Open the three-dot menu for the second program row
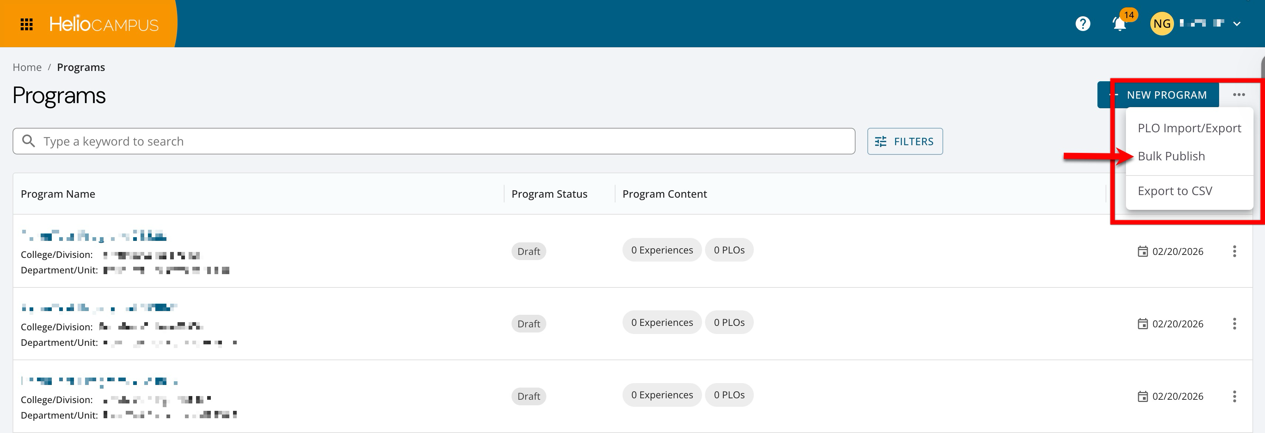 click(1234, 324)
